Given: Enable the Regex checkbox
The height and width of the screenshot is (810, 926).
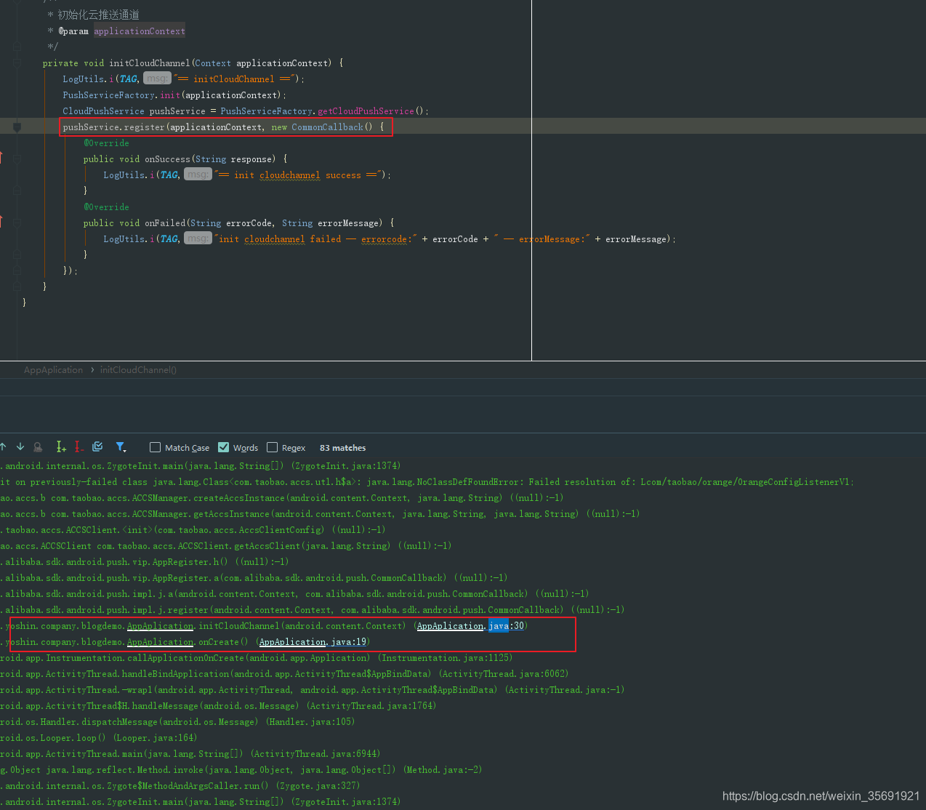Looking at the screenshot, I should (x=272, y=447).
